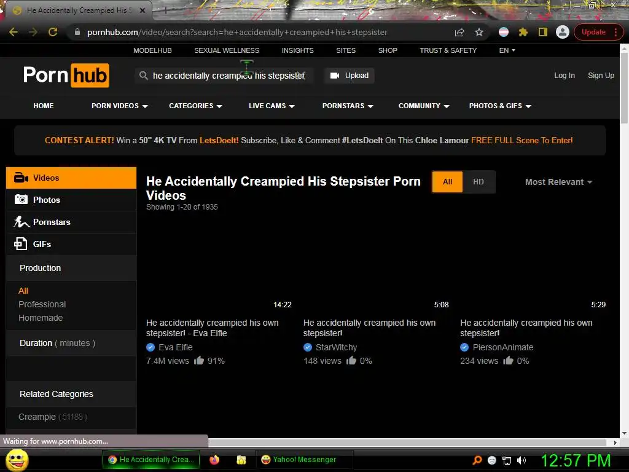Click the browser back arrow
This screenshot has height=472, width=629.
[14, 32]
